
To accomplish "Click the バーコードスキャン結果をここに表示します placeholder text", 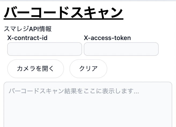I will point(74,91).
